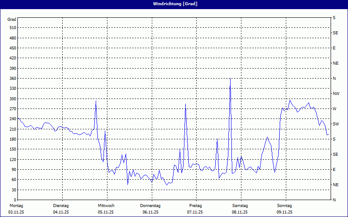
Task: Select the Samstag 08.11.25 date label
Action: [x=240, y=209]
